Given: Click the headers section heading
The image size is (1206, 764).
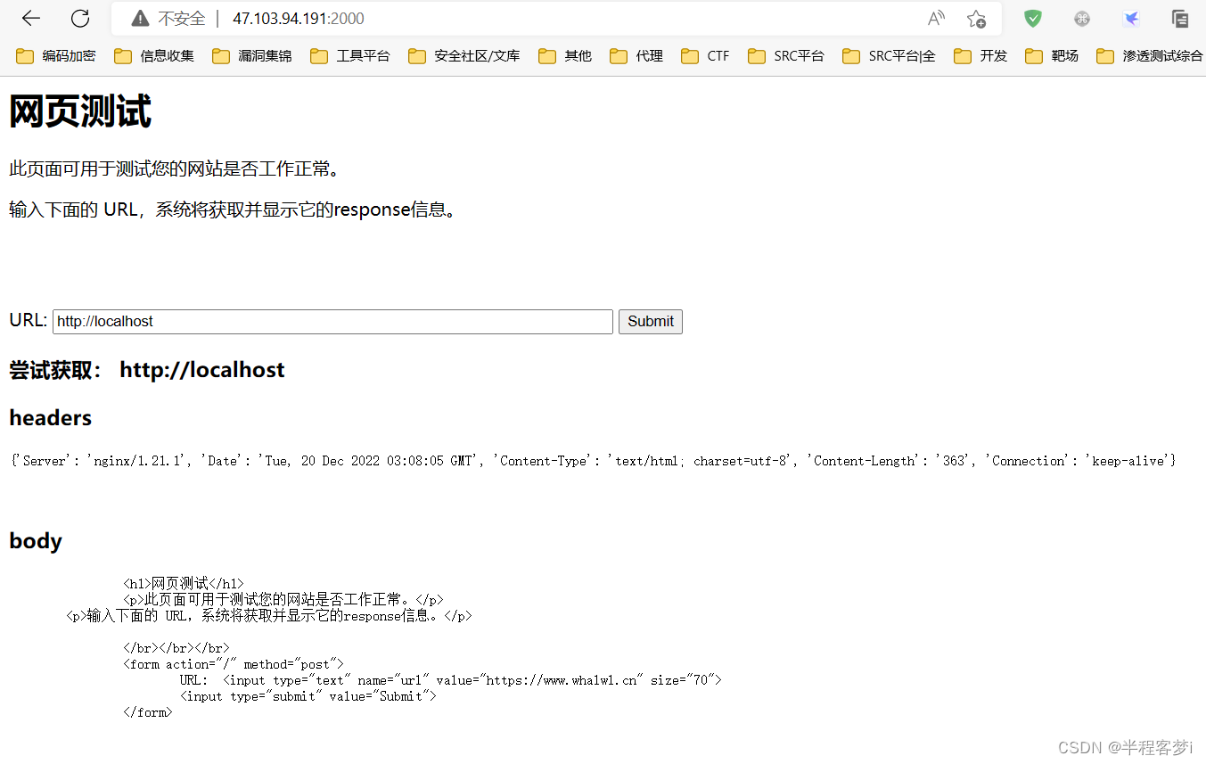Looking at the screenshot, I should point(51,418).
